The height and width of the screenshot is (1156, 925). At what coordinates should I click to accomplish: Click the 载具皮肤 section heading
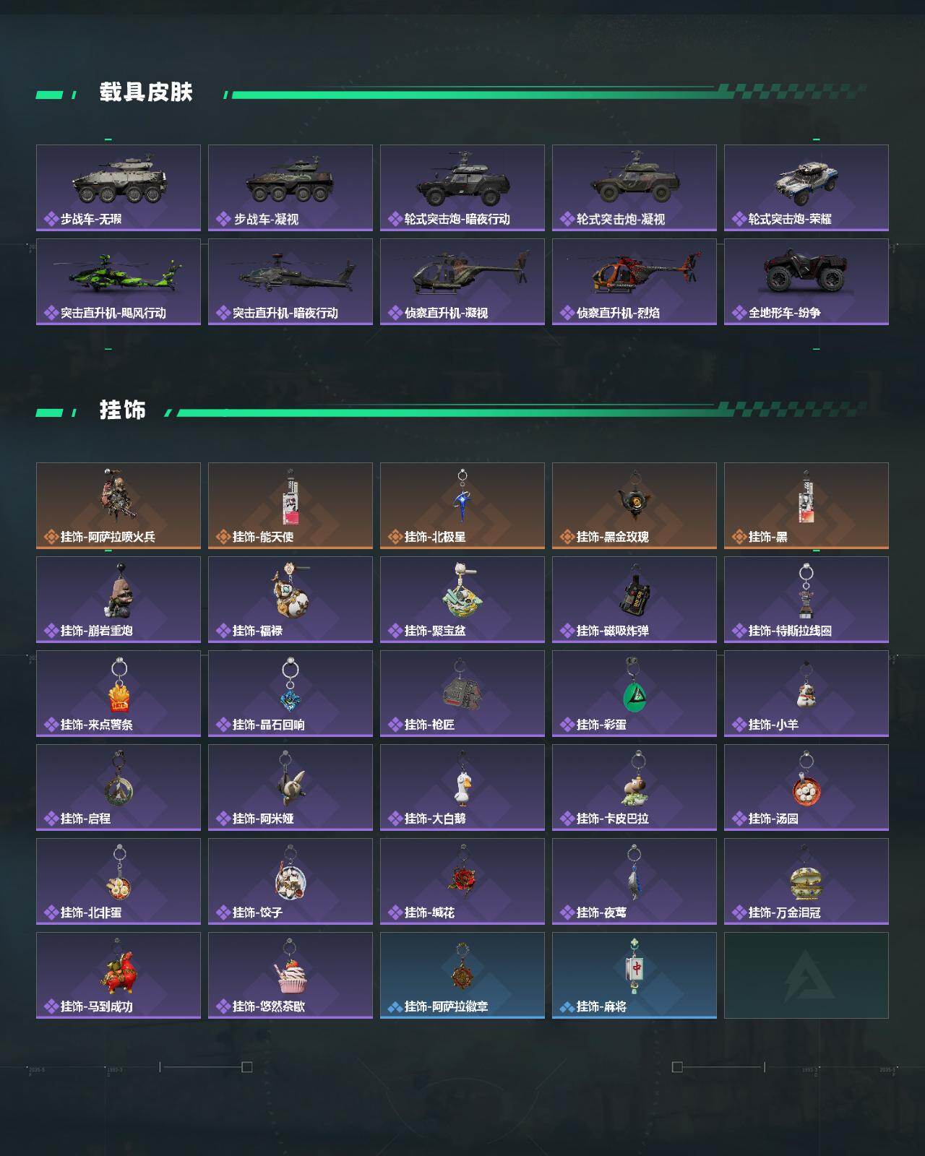(x=146, y=92)
